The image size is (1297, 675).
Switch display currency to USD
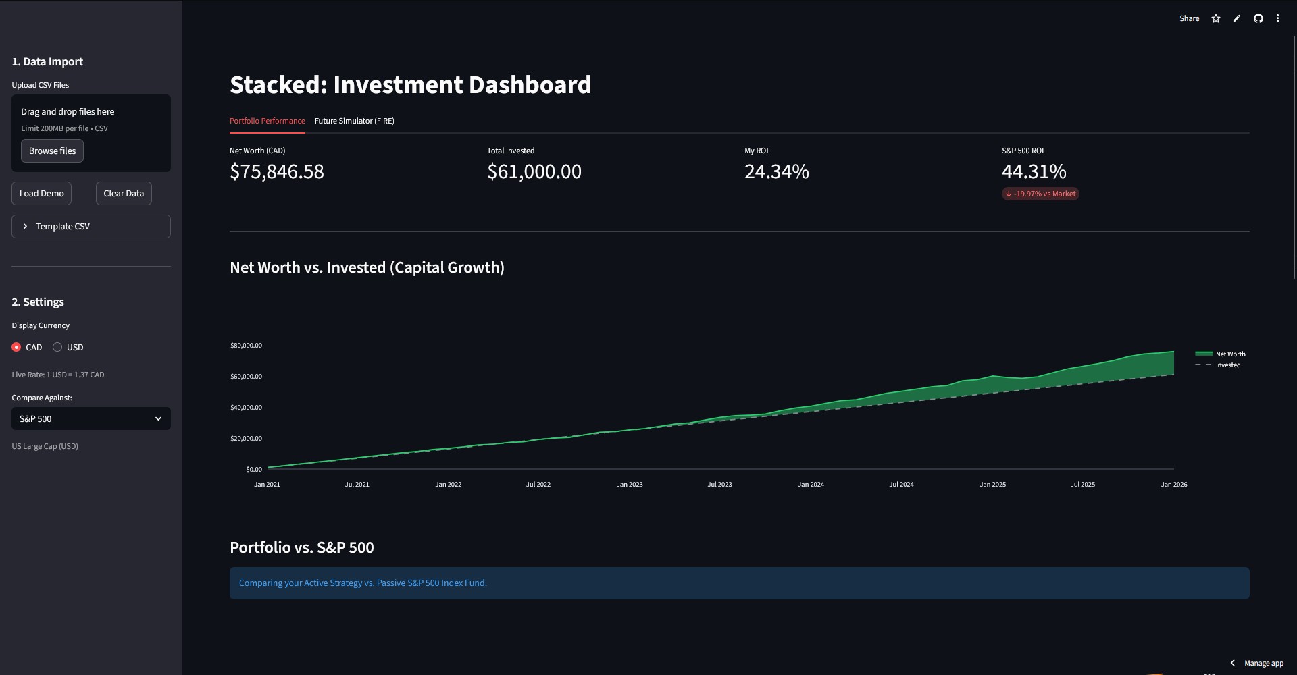coord(57,347)
